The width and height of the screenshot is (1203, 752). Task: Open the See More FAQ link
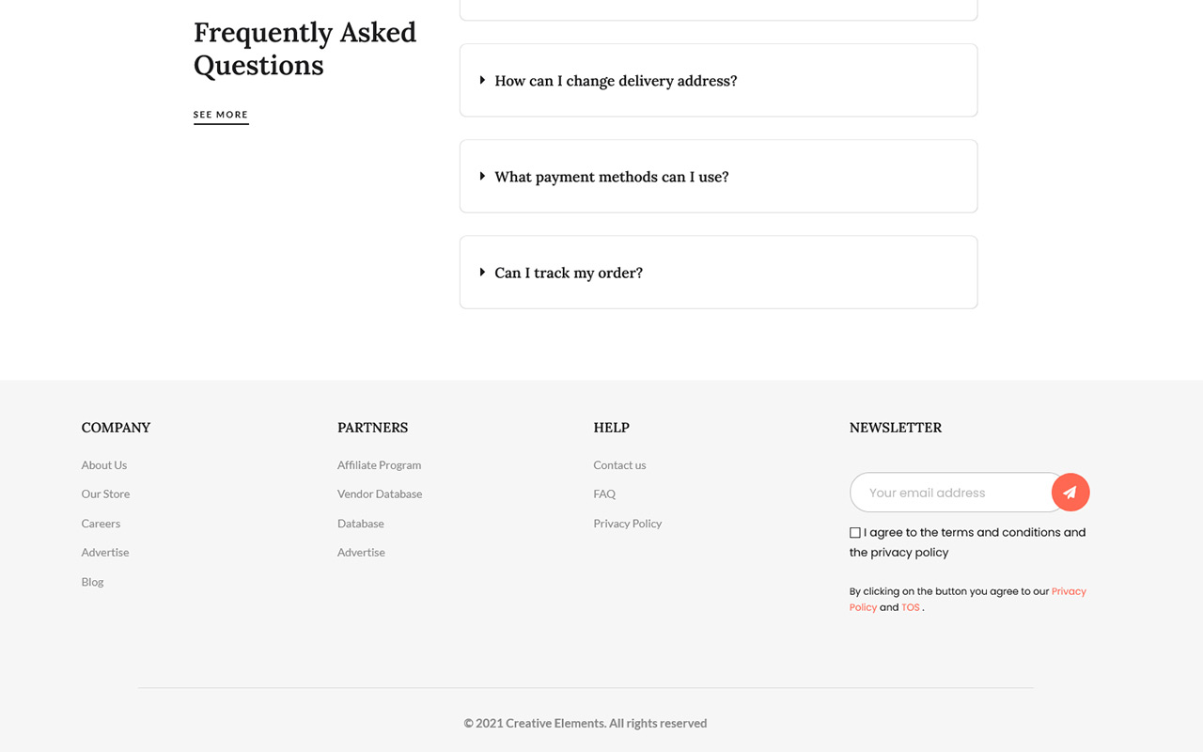221,115
